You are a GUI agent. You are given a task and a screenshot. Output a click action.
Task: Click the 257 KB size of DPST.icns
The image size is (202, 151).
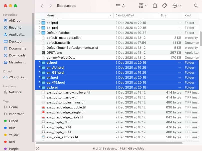(x=176, y=52)
